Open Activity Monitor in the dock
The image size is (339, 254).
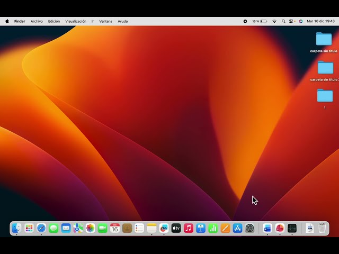coord(292,228)
